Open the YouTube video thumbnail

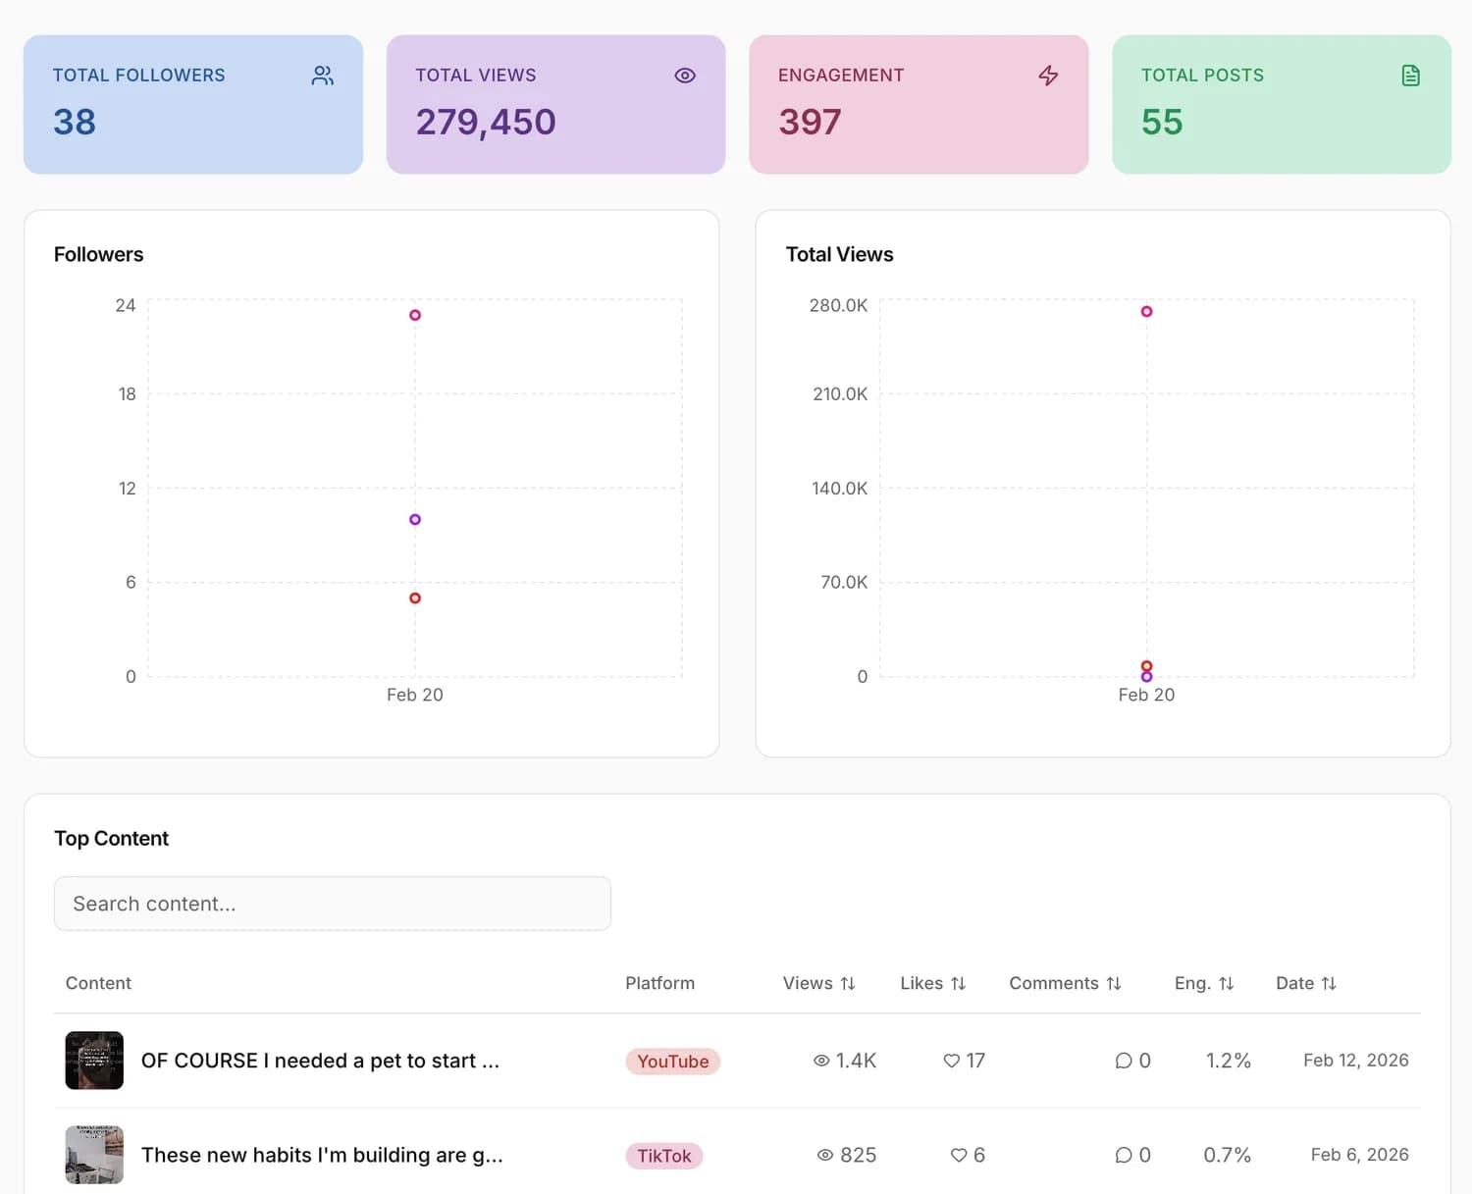(94, 1061)
